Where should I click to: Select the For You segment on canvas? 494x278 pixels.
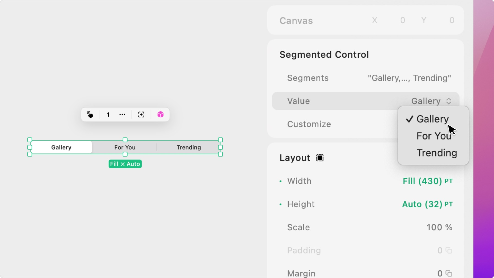(x=125, y=147)
